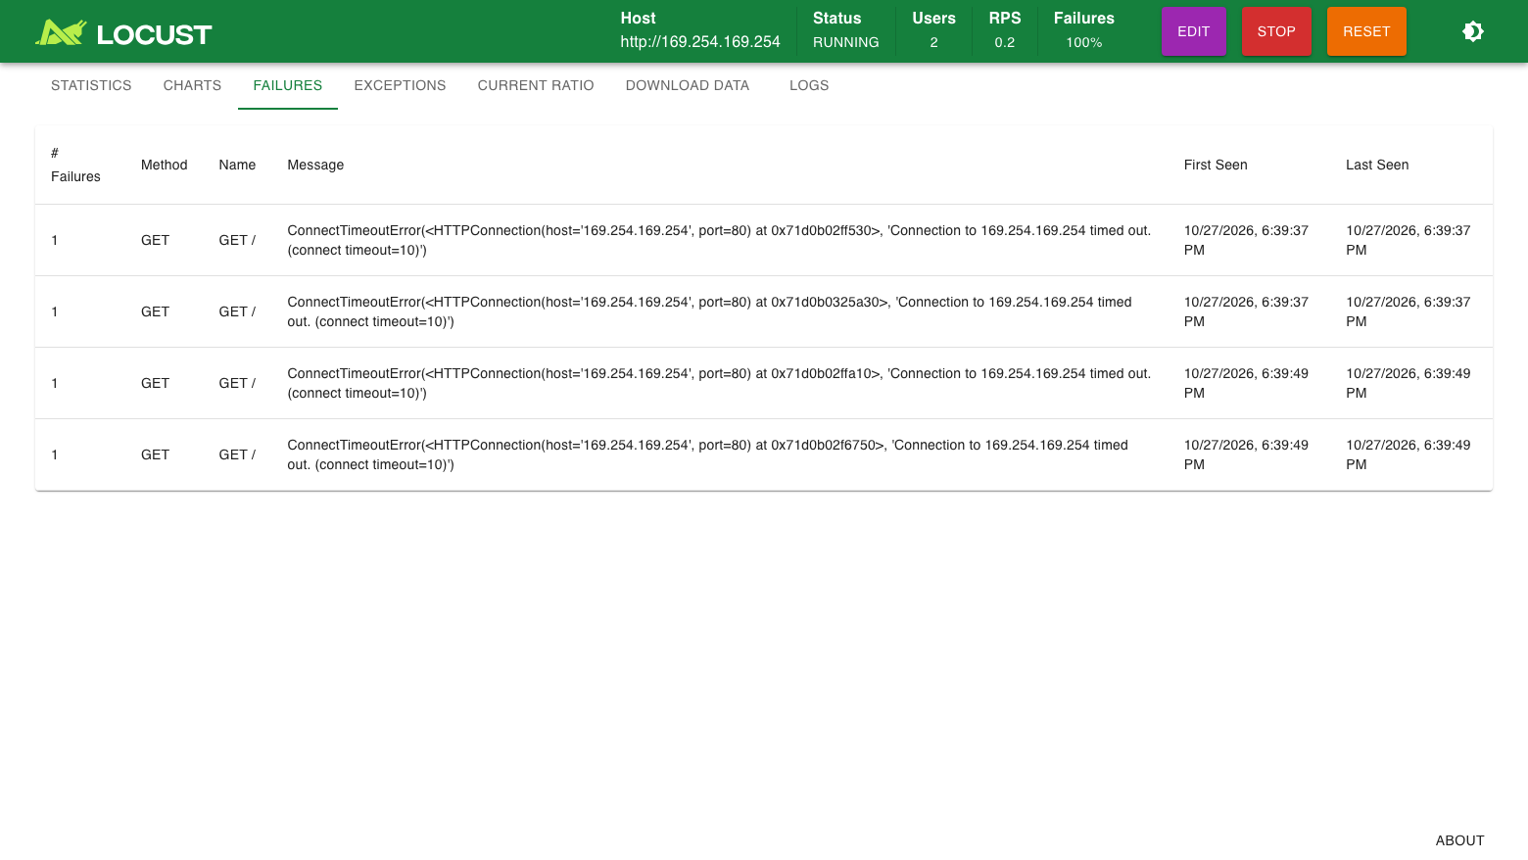Switch to the Charts tab
Viewport: 1528px width, 860px height.
(x=192, y=85)
